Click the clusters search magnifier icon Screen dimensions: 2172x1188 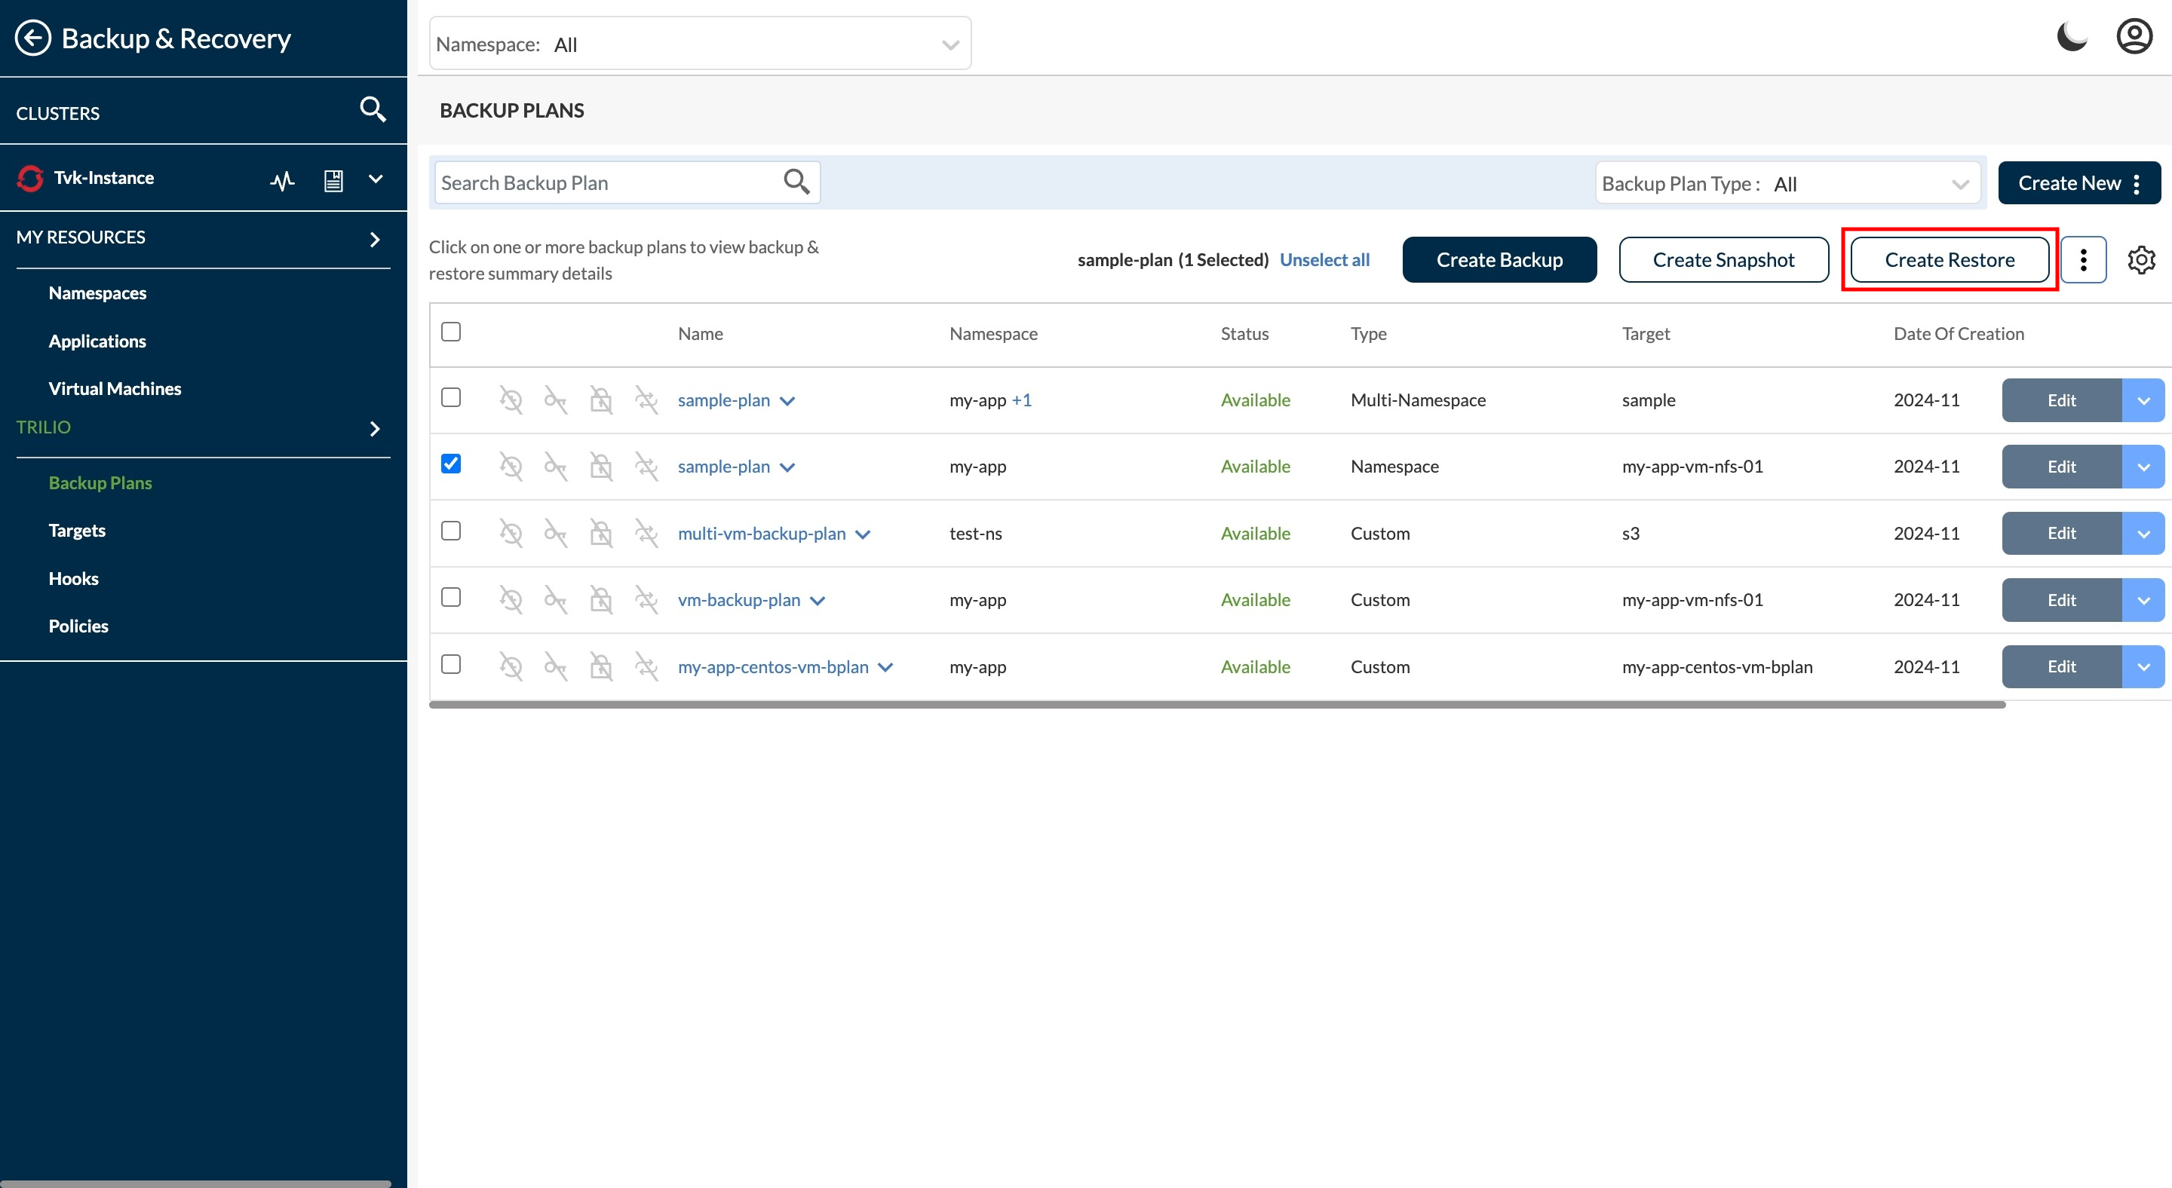[373, 110]
